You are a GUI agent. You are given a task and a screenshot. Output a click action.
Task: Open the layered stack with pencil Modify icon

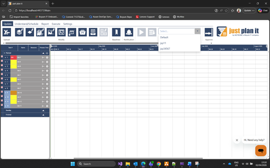pyautogui.click(x=19, y=32)
